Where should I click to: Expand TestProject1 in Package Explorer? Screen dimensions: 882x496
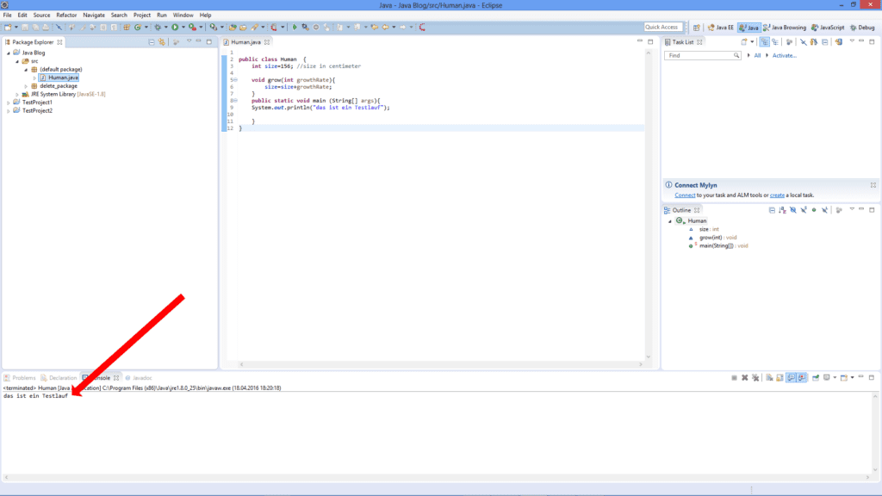point(9,101)
